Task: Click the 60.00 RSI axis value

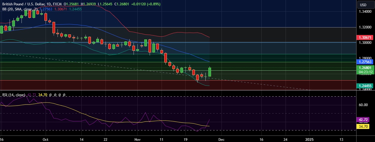Action: 363,105
